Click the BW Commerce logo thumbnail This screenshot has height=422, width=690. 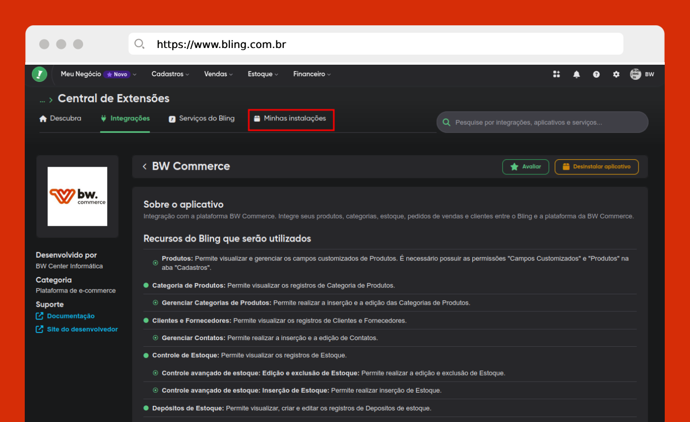77,196
